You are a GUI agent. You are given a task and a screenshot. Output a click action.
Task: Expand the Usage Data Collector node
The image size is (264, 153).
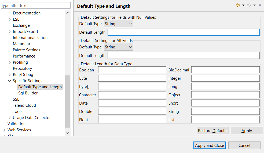[x=10, y=118]
